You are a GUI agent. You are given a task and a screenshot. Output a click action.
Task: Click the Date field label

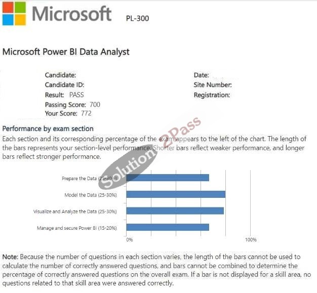[202, 75]
